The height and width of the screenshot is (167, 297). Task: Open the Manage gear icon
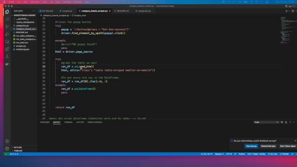(x=7, y=148)
